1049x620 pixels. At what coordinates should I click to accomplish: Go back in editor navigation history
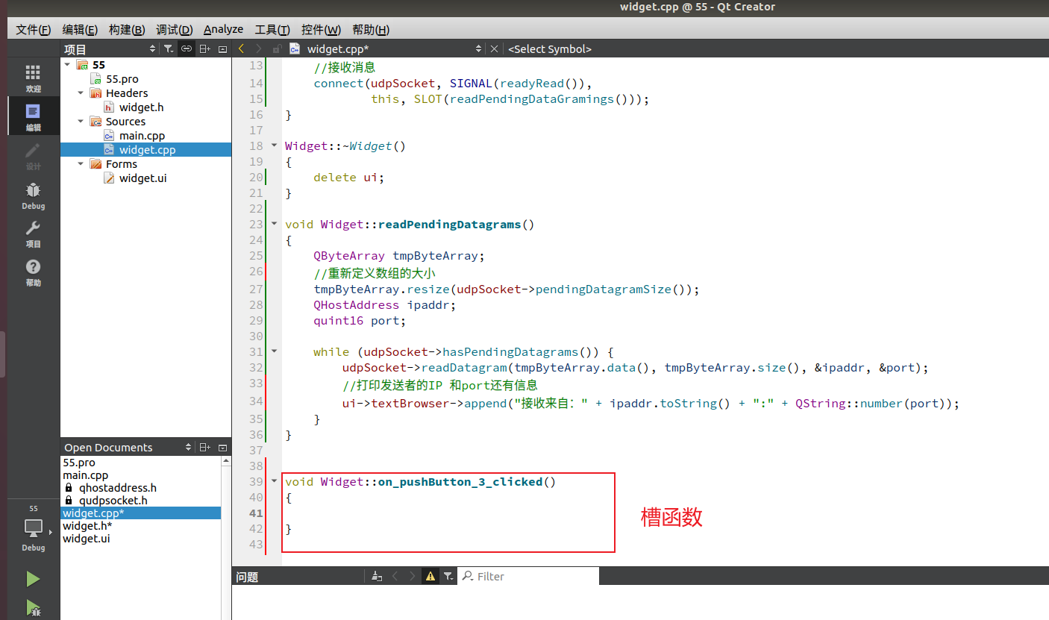click(x=241, y=48)
